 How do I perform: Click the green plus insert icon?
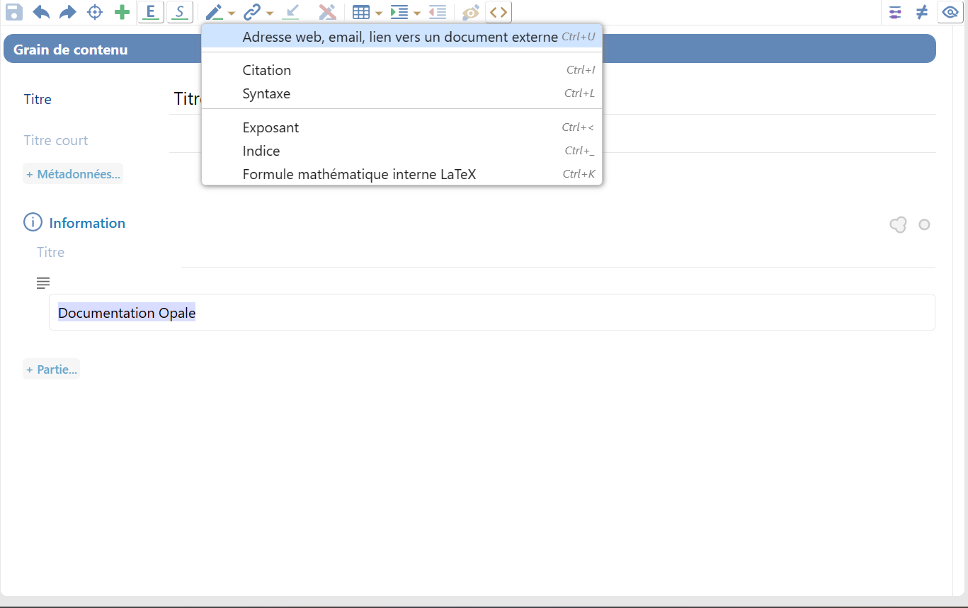123,12
